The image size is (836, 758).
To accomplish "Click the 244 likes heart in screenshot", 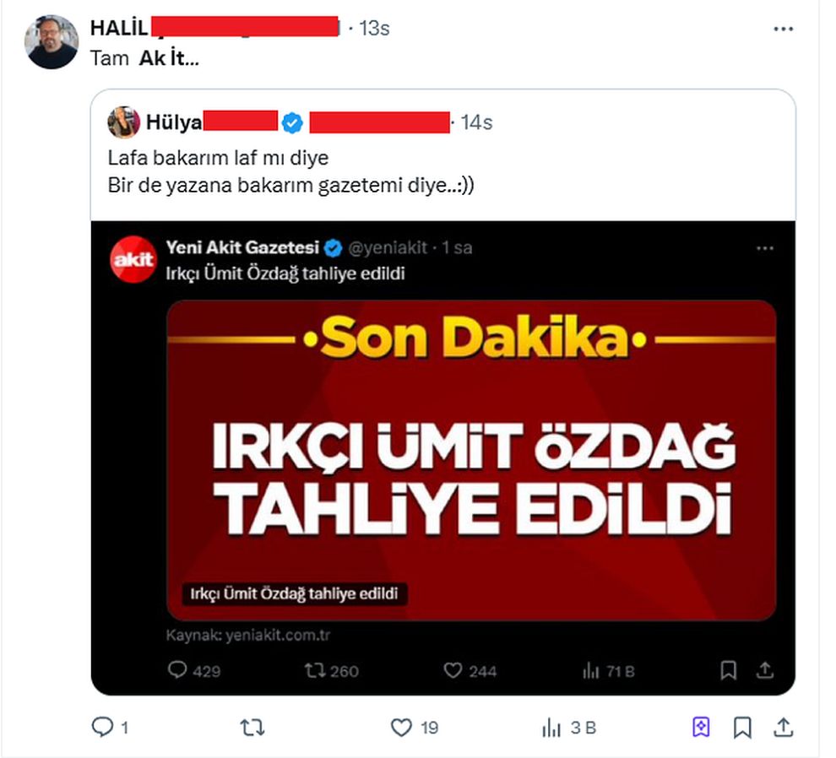I will [453, 670].
